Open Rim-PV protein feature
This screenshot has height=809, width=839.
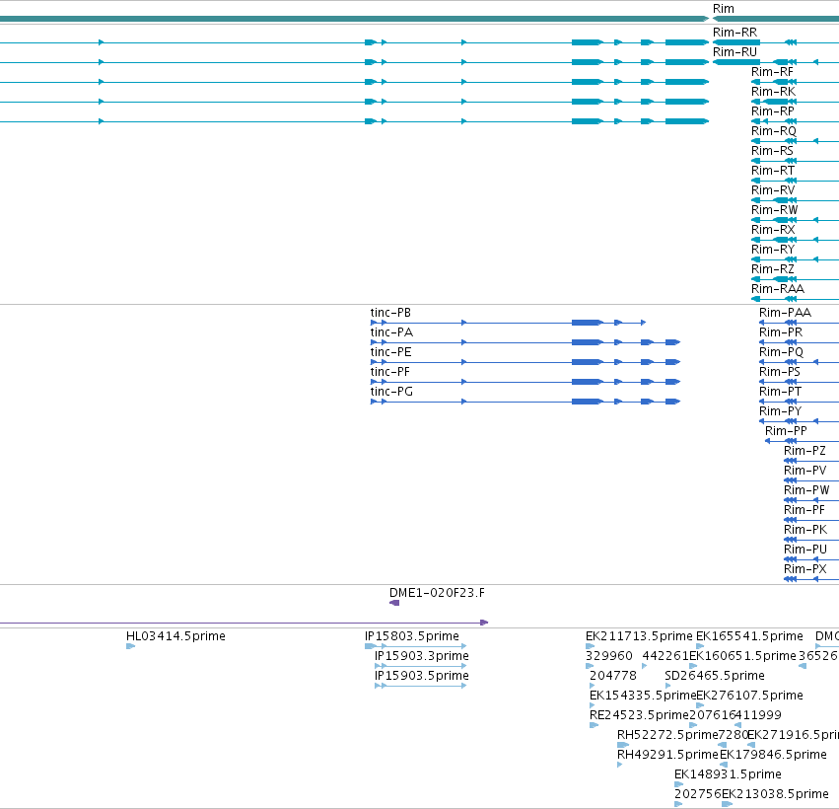(805, 471)
